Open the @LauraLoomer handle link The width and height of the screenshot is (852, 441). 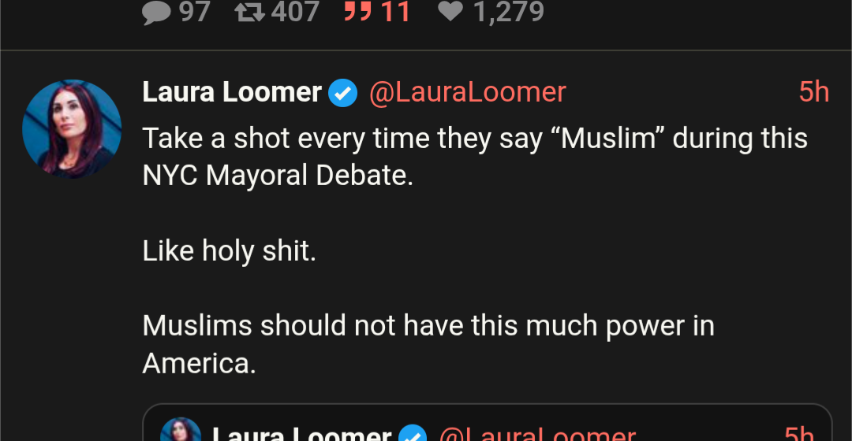pos(467,92)
